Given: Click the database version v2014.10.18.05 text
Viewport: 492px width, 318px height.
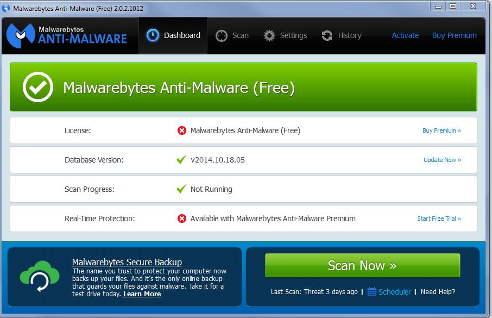Looking at the screenshot, I should 217,160.
